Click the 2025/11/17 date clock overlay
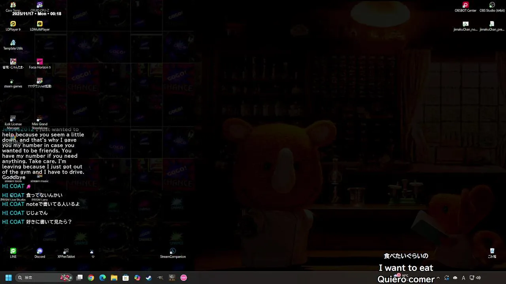The height and width of the screenshot is (284, 506). (x=37, y=14)
